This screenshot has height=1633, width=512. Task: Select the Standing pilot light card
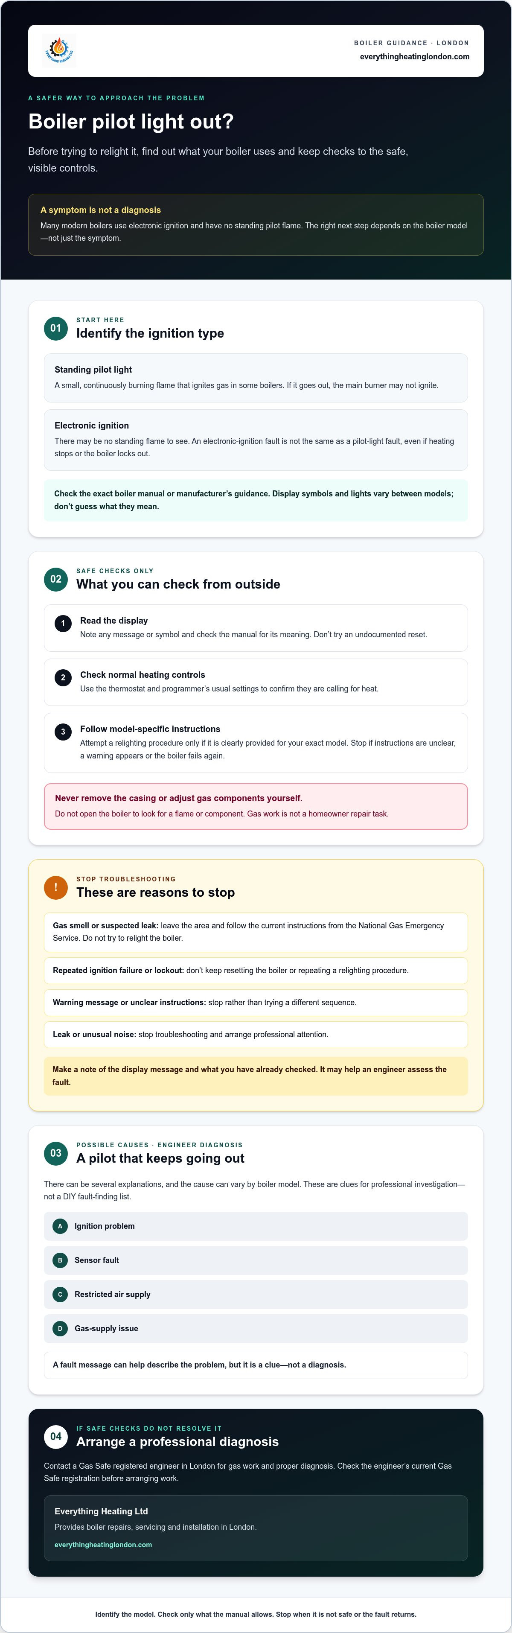pos(256,378)
